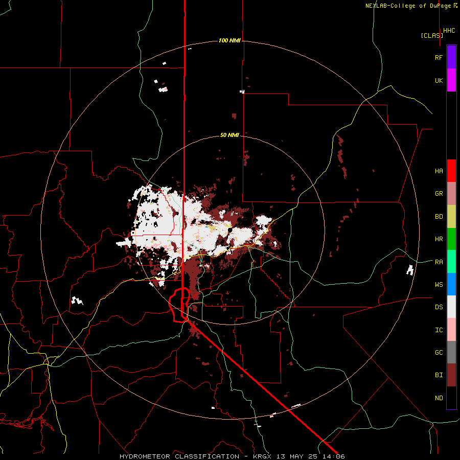Click the BD yellow legend color block
The image size is (460, 460).
[451, 217]
